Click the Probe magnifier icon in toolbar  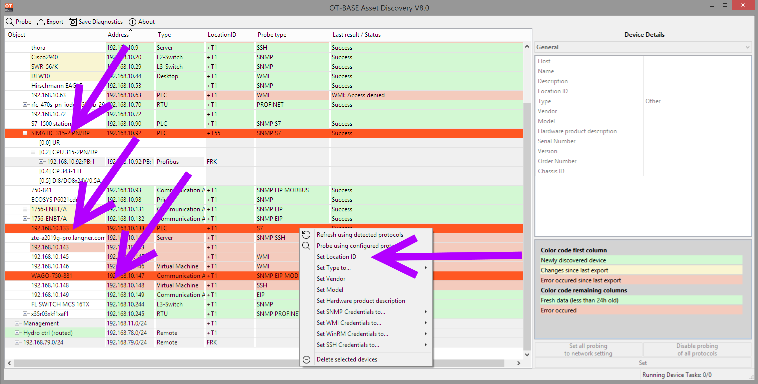10,22
